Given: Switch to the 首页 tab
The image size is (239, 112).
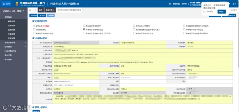Looking at the screenshot, I should 41,10.
